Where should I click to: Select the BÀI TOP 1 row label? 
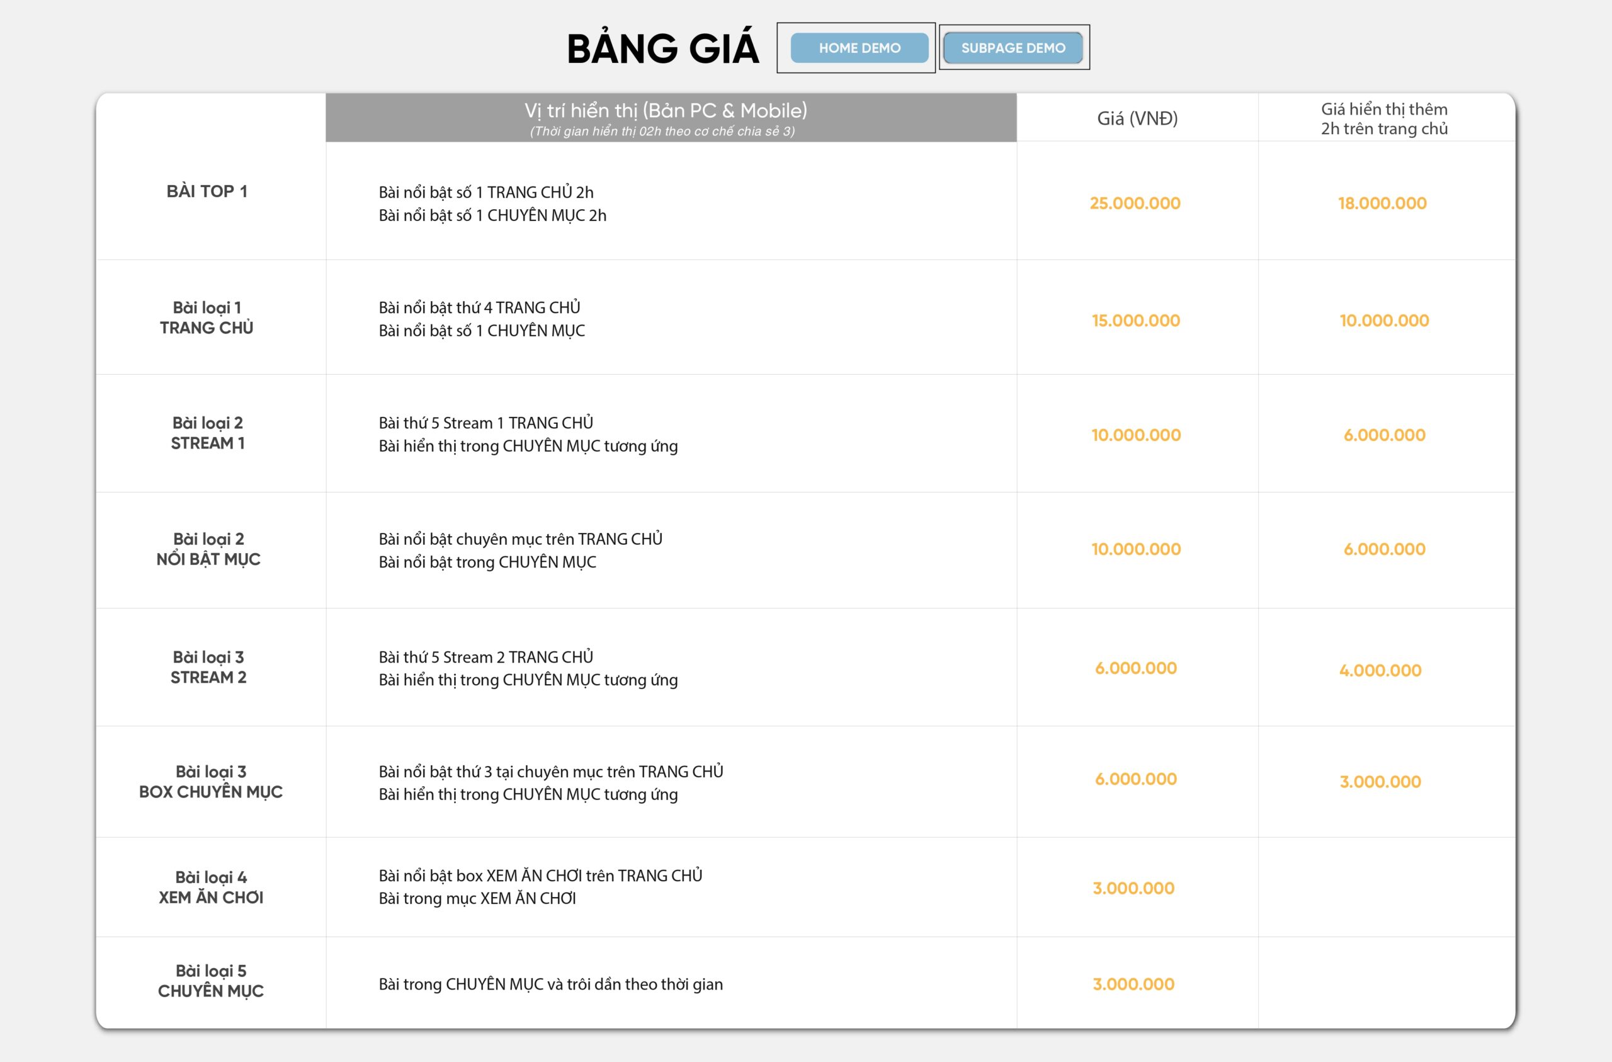pyautogui.click(x=207, y=191)
